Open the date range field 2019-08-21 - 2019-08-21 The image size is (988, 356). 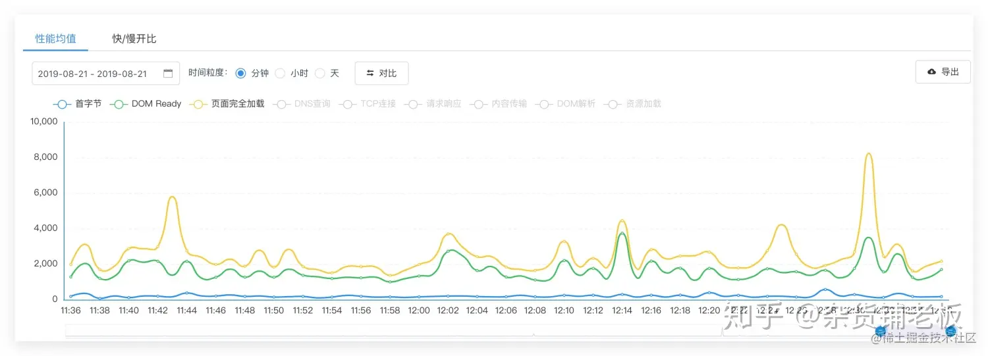[x=106, y=73]
